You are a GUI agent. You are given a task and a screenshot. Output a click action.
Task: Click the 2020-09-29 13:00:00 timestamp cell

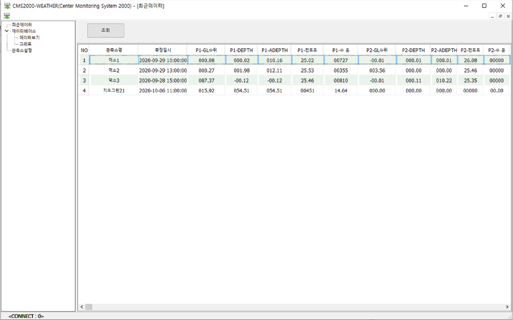coord(163,70)
